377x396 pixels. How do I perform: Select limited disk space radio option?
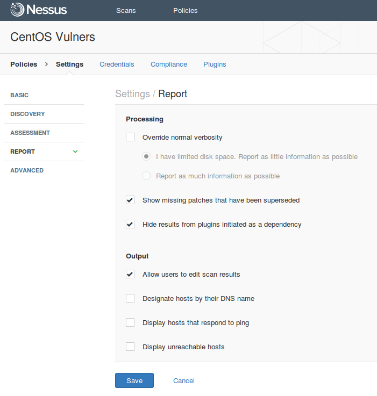coord(146,156)
